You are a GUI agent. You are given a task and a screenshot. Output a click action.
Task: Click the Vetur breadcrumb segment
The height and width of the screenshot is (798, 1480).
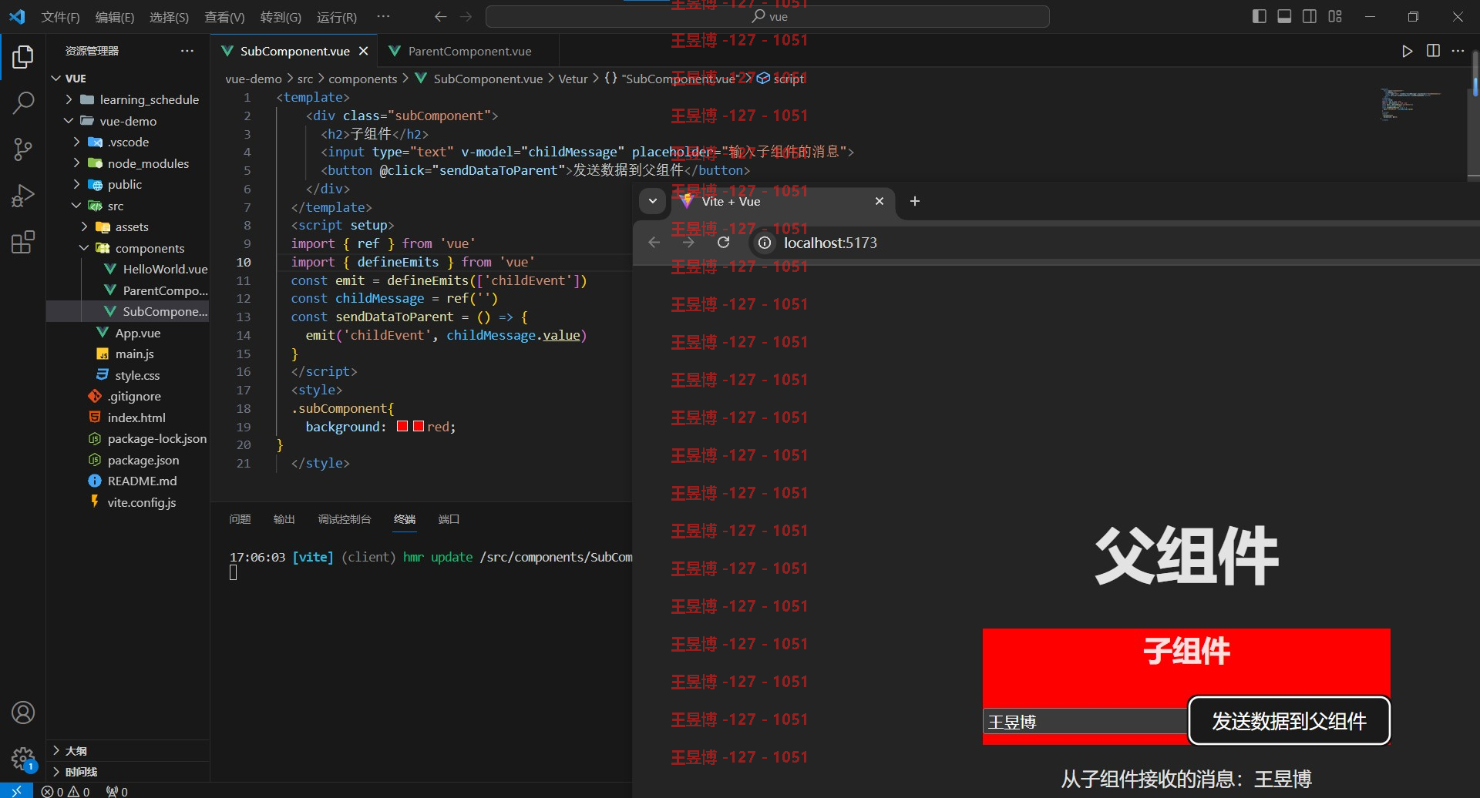(x=573, y=79)
